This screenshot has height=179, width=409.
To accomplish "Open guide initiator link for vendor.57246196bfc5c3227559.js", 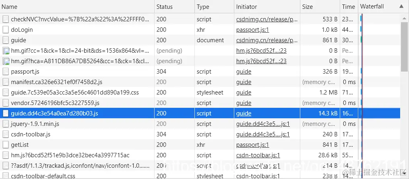I will coord(244,103).
